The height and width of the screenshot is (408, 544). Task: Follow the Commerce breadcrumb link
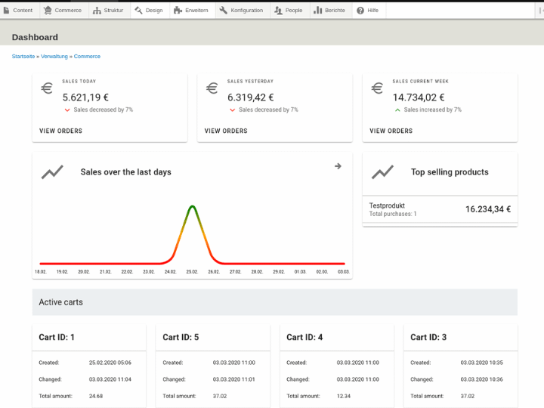point(87,56)
